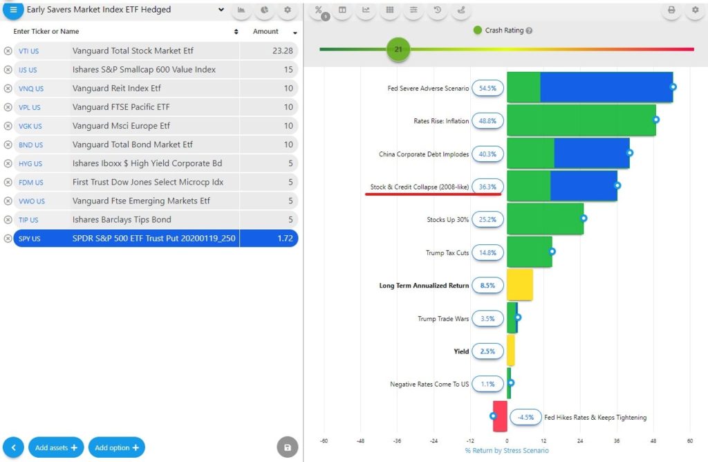Select the line chart toolbar item
708x462 pixels.
(366, 10)
